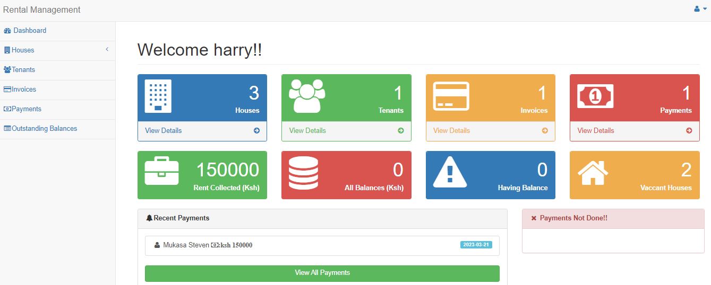The width and height of the screenshot is (711, 285).
Task: Click the Vaccant Houses count 2
Action: 686,170
